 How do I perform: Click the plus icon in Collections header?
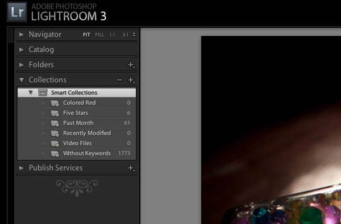(x=131, y=80)
